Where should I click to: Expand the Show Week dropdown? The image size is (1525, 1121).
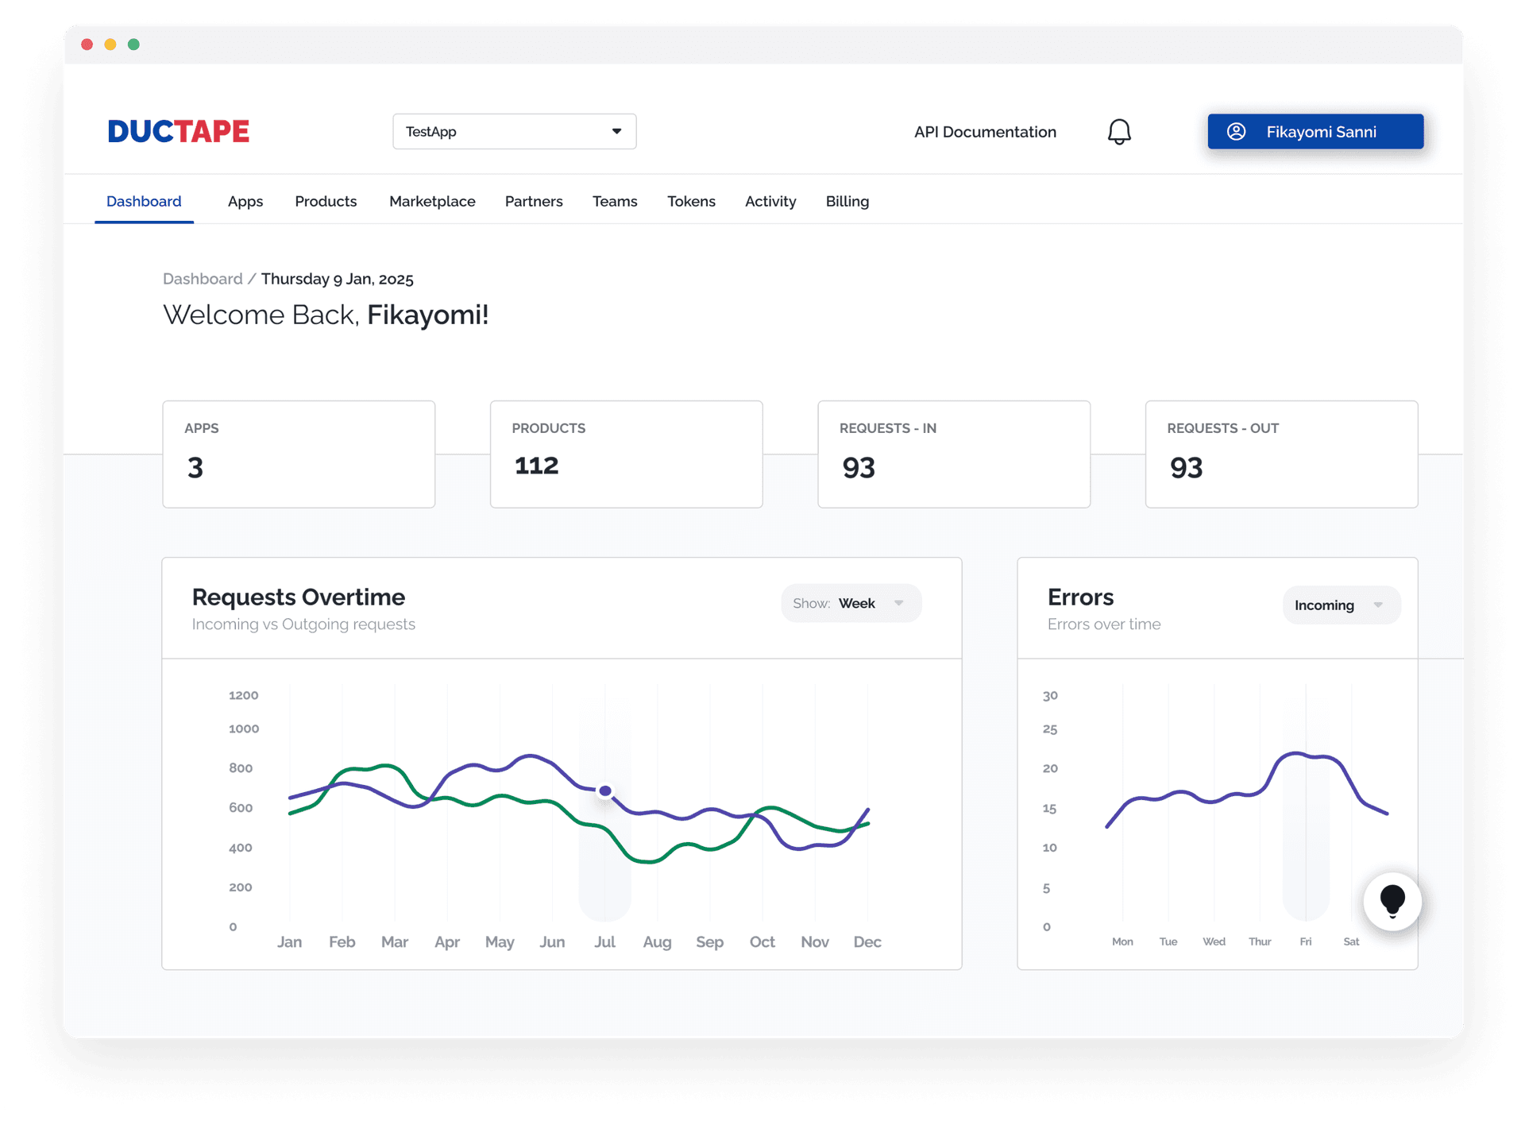click(851, 604)
